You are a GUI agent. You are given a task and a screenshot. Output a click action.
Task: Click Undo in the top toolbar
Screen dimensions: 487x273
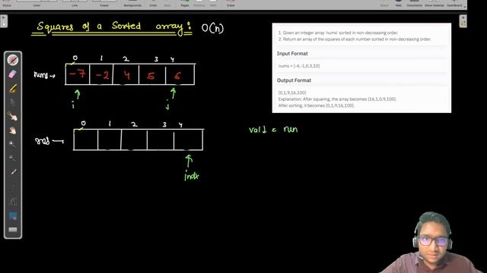point(153,3)
